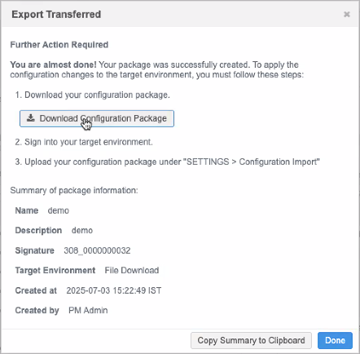Viewport: 360px width, 354px height.
Task: Click the Created by value PM Admin
Action: pos(88,310)
